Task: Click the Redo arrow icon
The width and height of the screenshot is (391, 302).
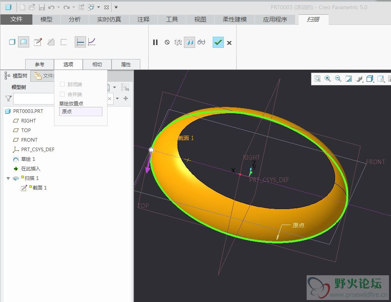Action: (66, 8)
